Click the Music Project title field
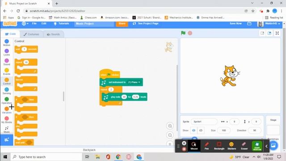This screenshot has width=286, height=161. (94, 24)
